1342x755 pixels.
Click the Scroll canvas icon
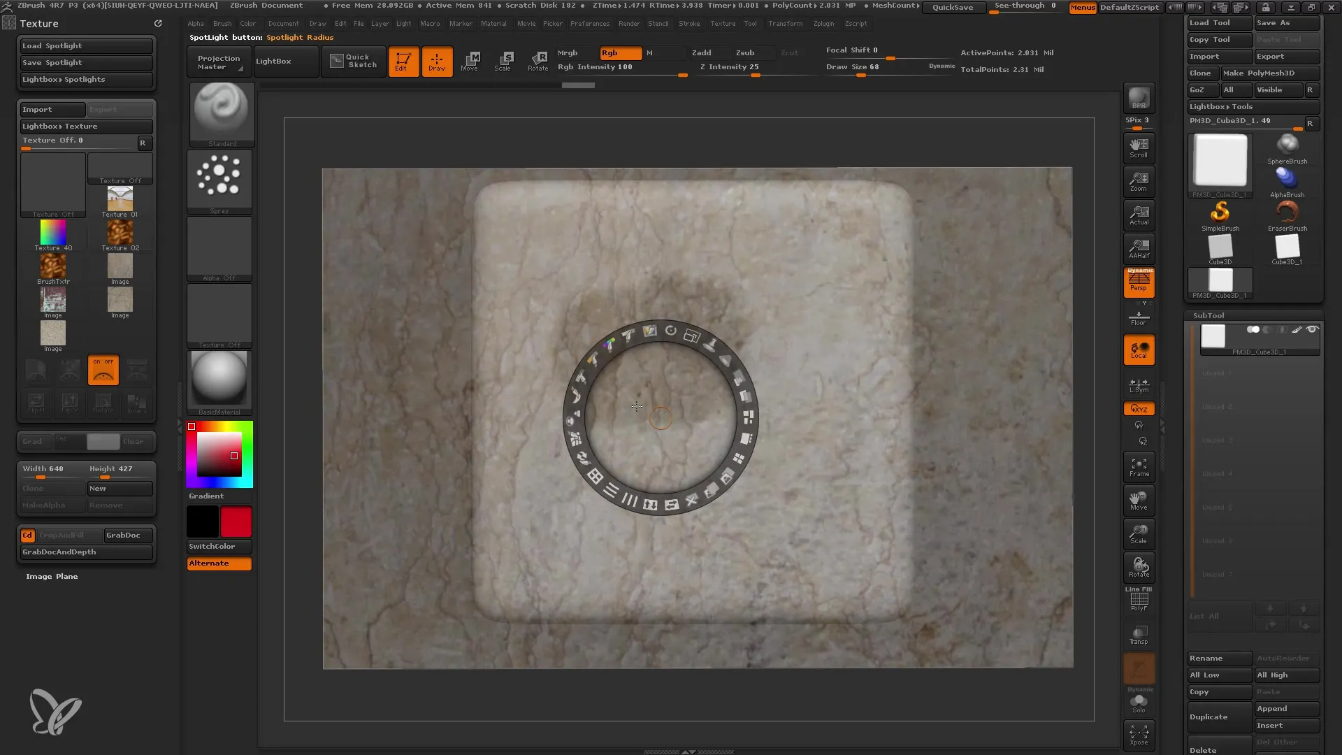tap(1139, 148)
